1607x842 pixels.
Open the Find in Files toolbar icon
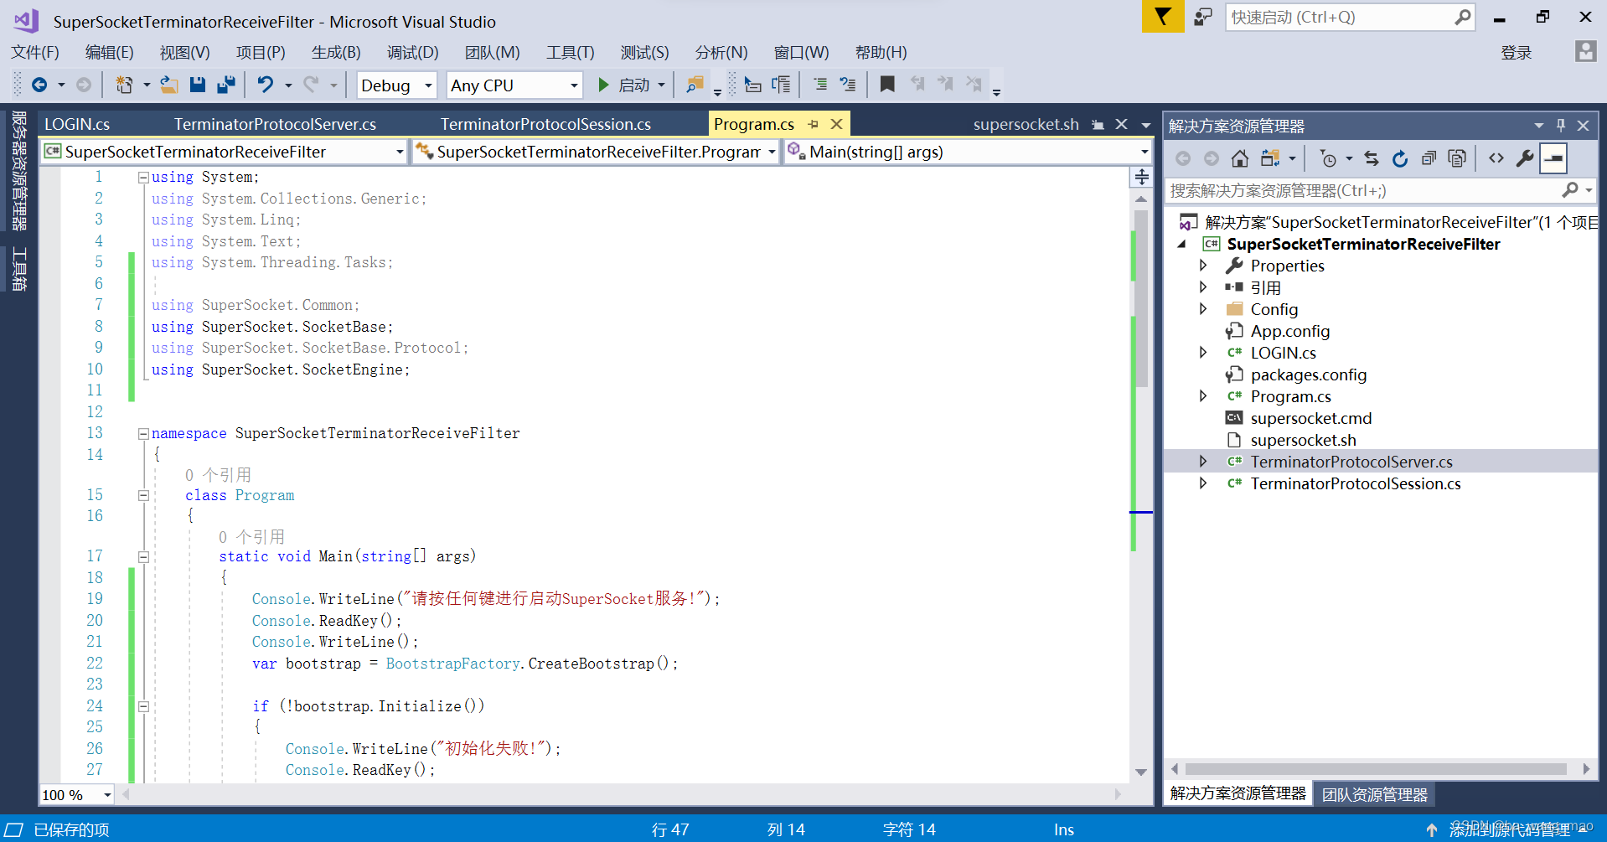(695, 85)
